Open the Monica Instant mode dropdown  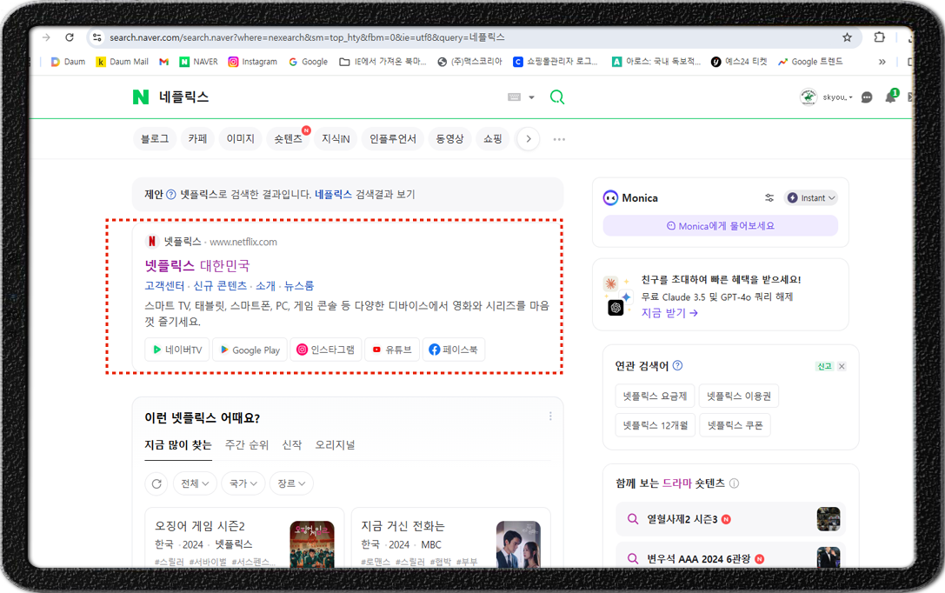coord(811,197)
